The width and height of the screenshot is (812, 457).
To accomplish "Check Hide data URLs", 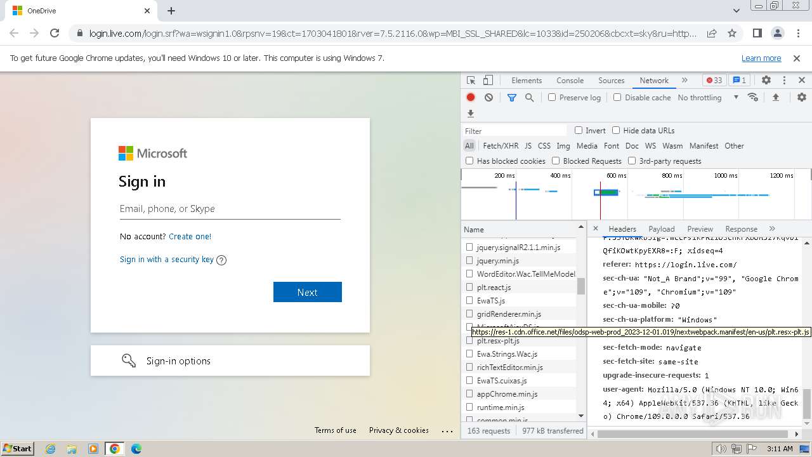I will point(616,131).
